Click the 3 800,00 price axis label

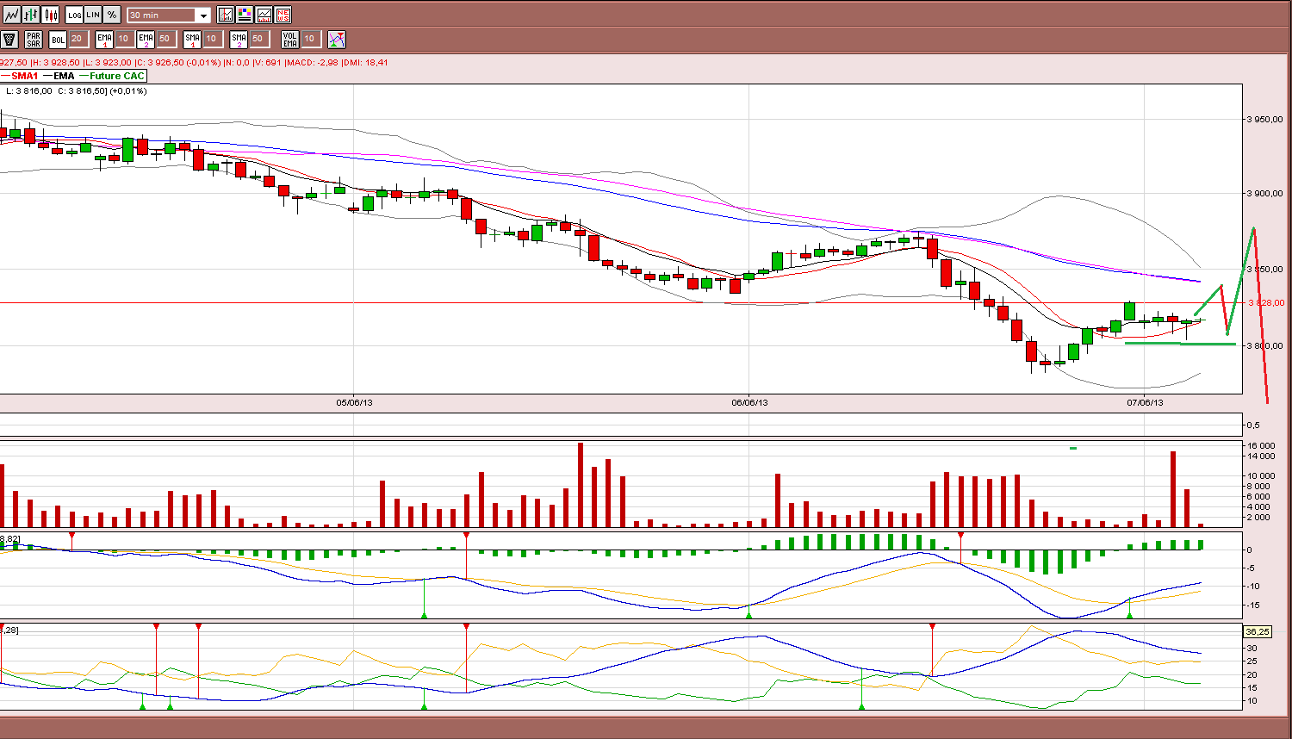1265,346
